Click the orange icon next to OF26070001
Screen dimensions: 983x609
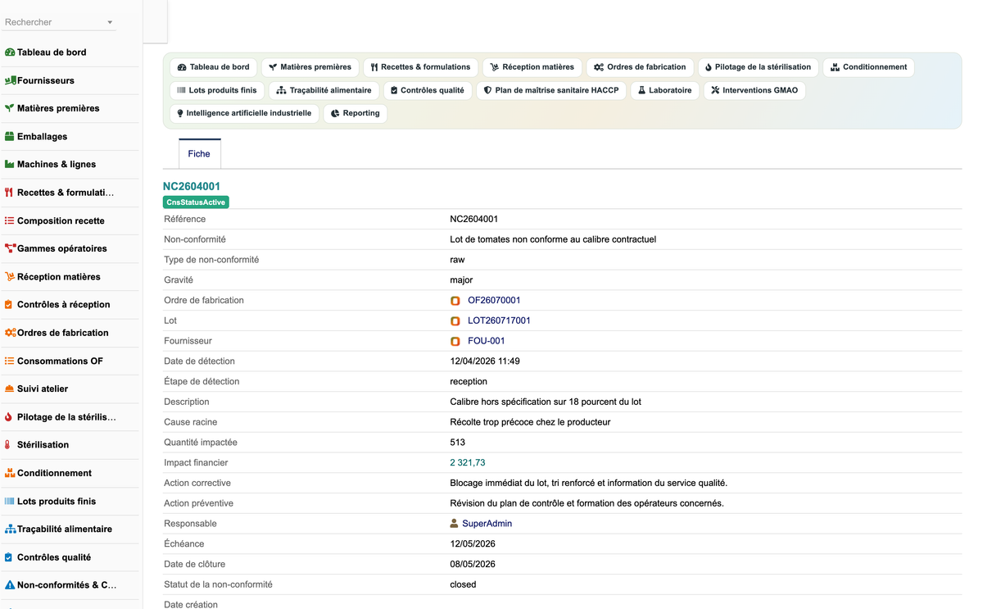(455, 301)
